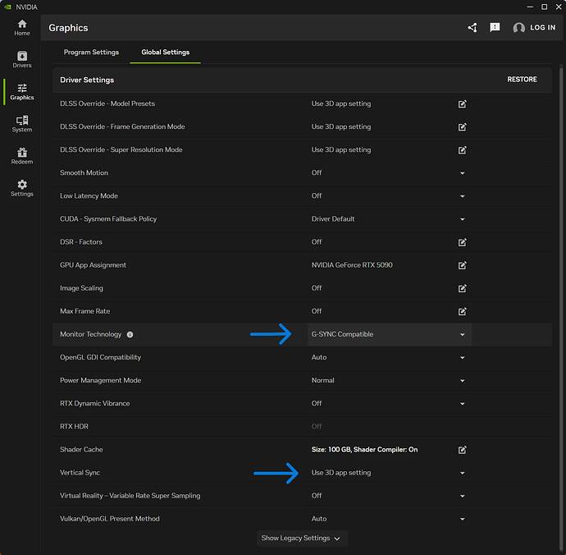The image size is (566, 555).
Task: Open the Redeem gift section
Action: [22, 156]
